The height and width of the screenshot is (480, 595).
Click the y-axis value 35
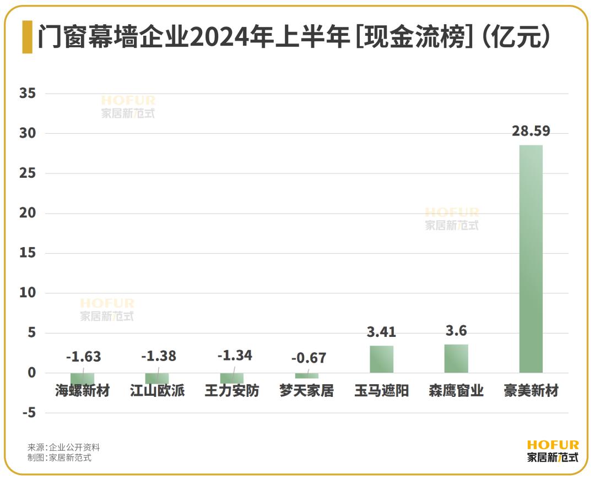tap(28, 93)
